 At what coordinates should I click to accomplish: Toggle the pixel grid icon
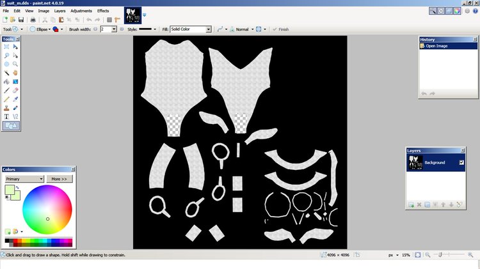click(109, 20)
